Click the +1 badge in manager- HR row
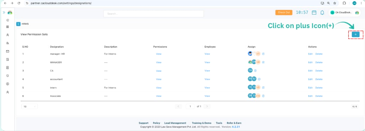Screen dimensions: 365x131 click(x=258, y=54)
